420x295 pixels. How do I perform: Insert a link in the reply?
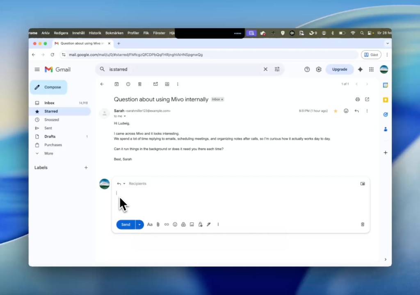167,225
